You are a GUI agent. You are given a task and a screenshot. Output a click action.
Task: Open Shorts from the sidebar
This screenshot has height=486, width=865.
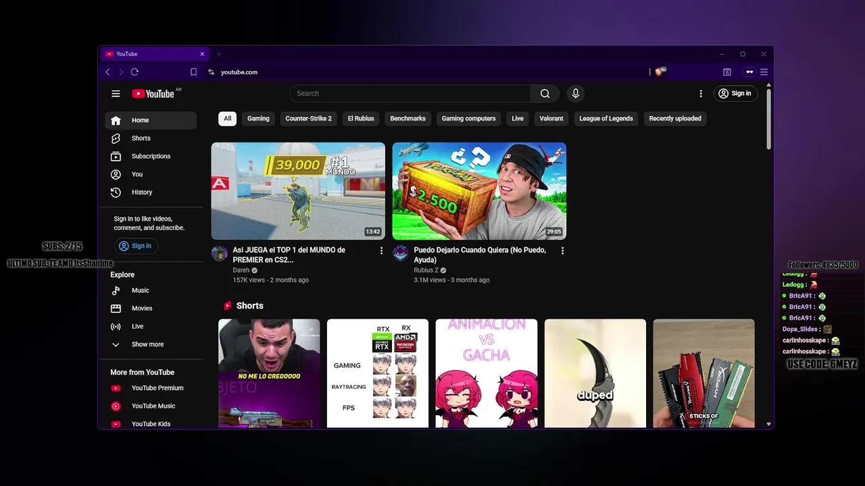(151, 138)
